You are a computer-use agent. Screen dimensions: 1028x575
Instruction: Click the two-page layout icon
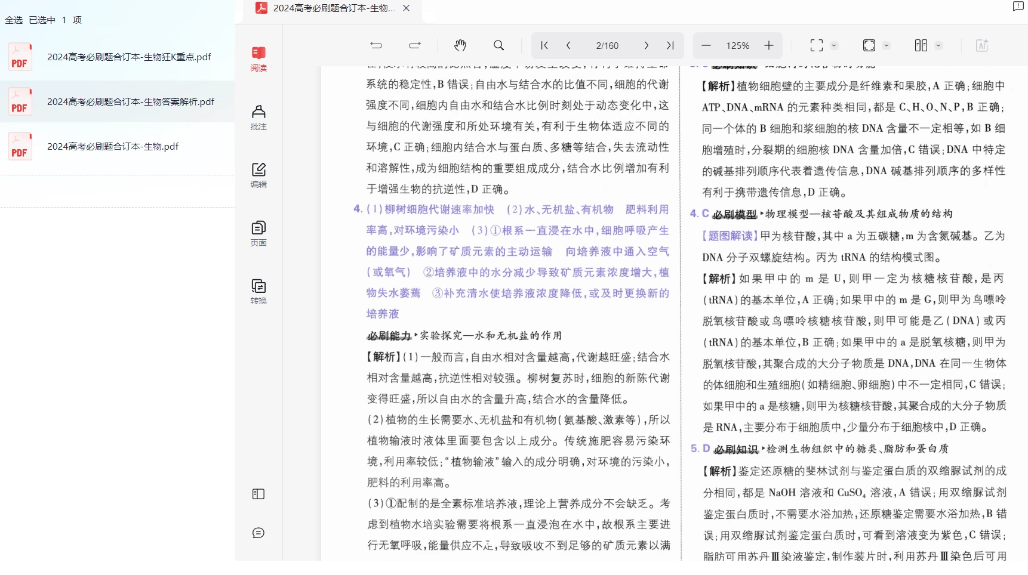coord(921,45)
